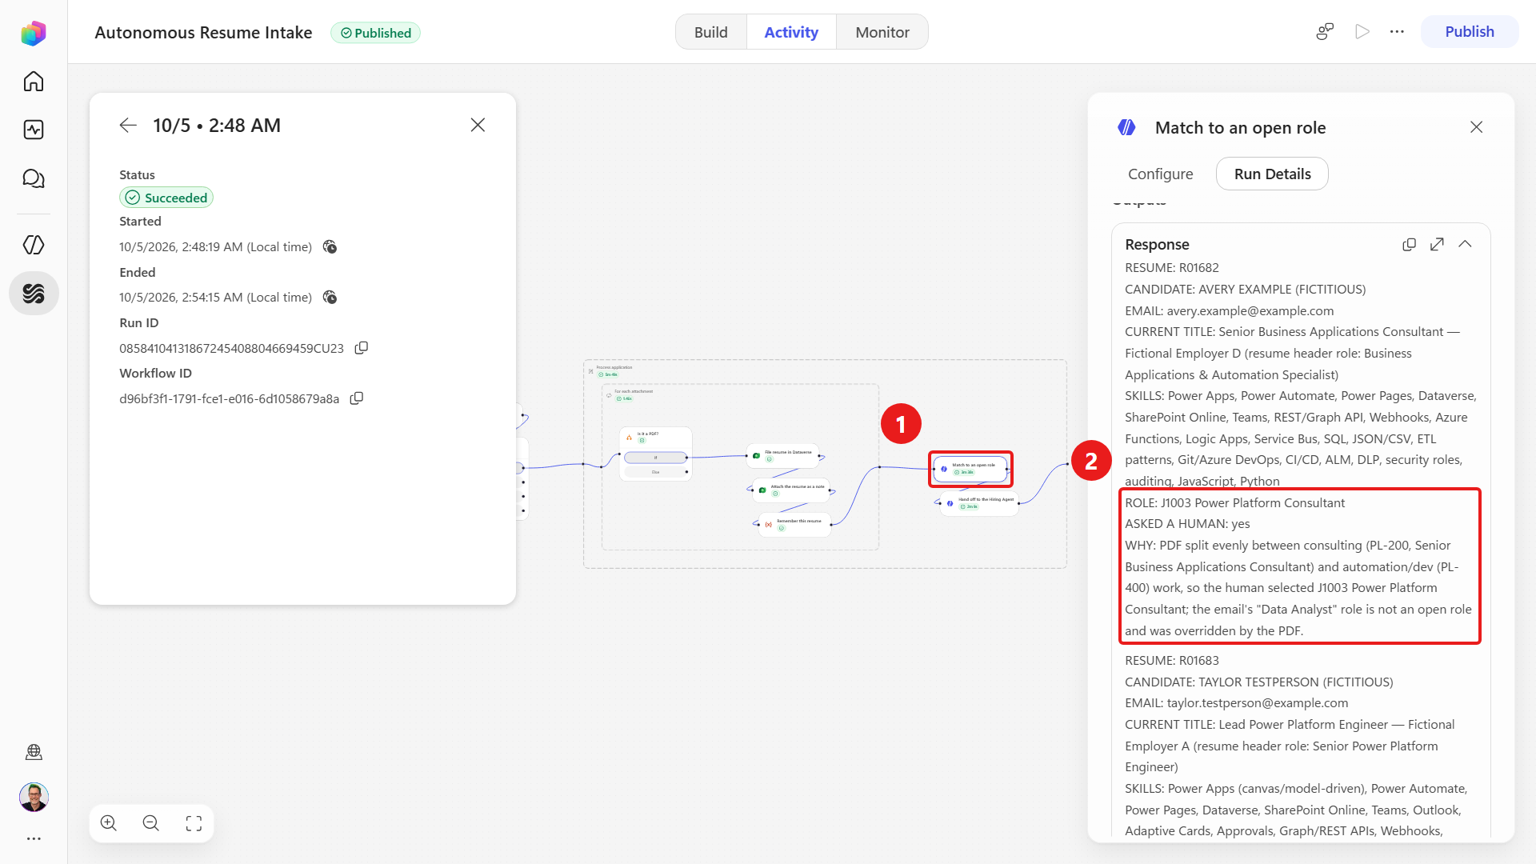Open the Home icon in left sidebar
Screen dimensions: 1536x864
pos(34,82)
